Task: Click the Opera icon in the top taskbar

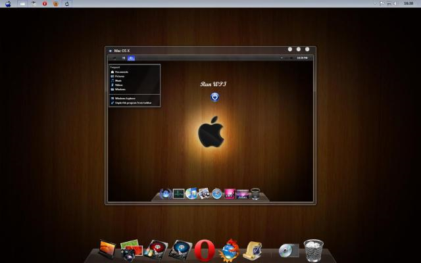Action: [45, 4]
